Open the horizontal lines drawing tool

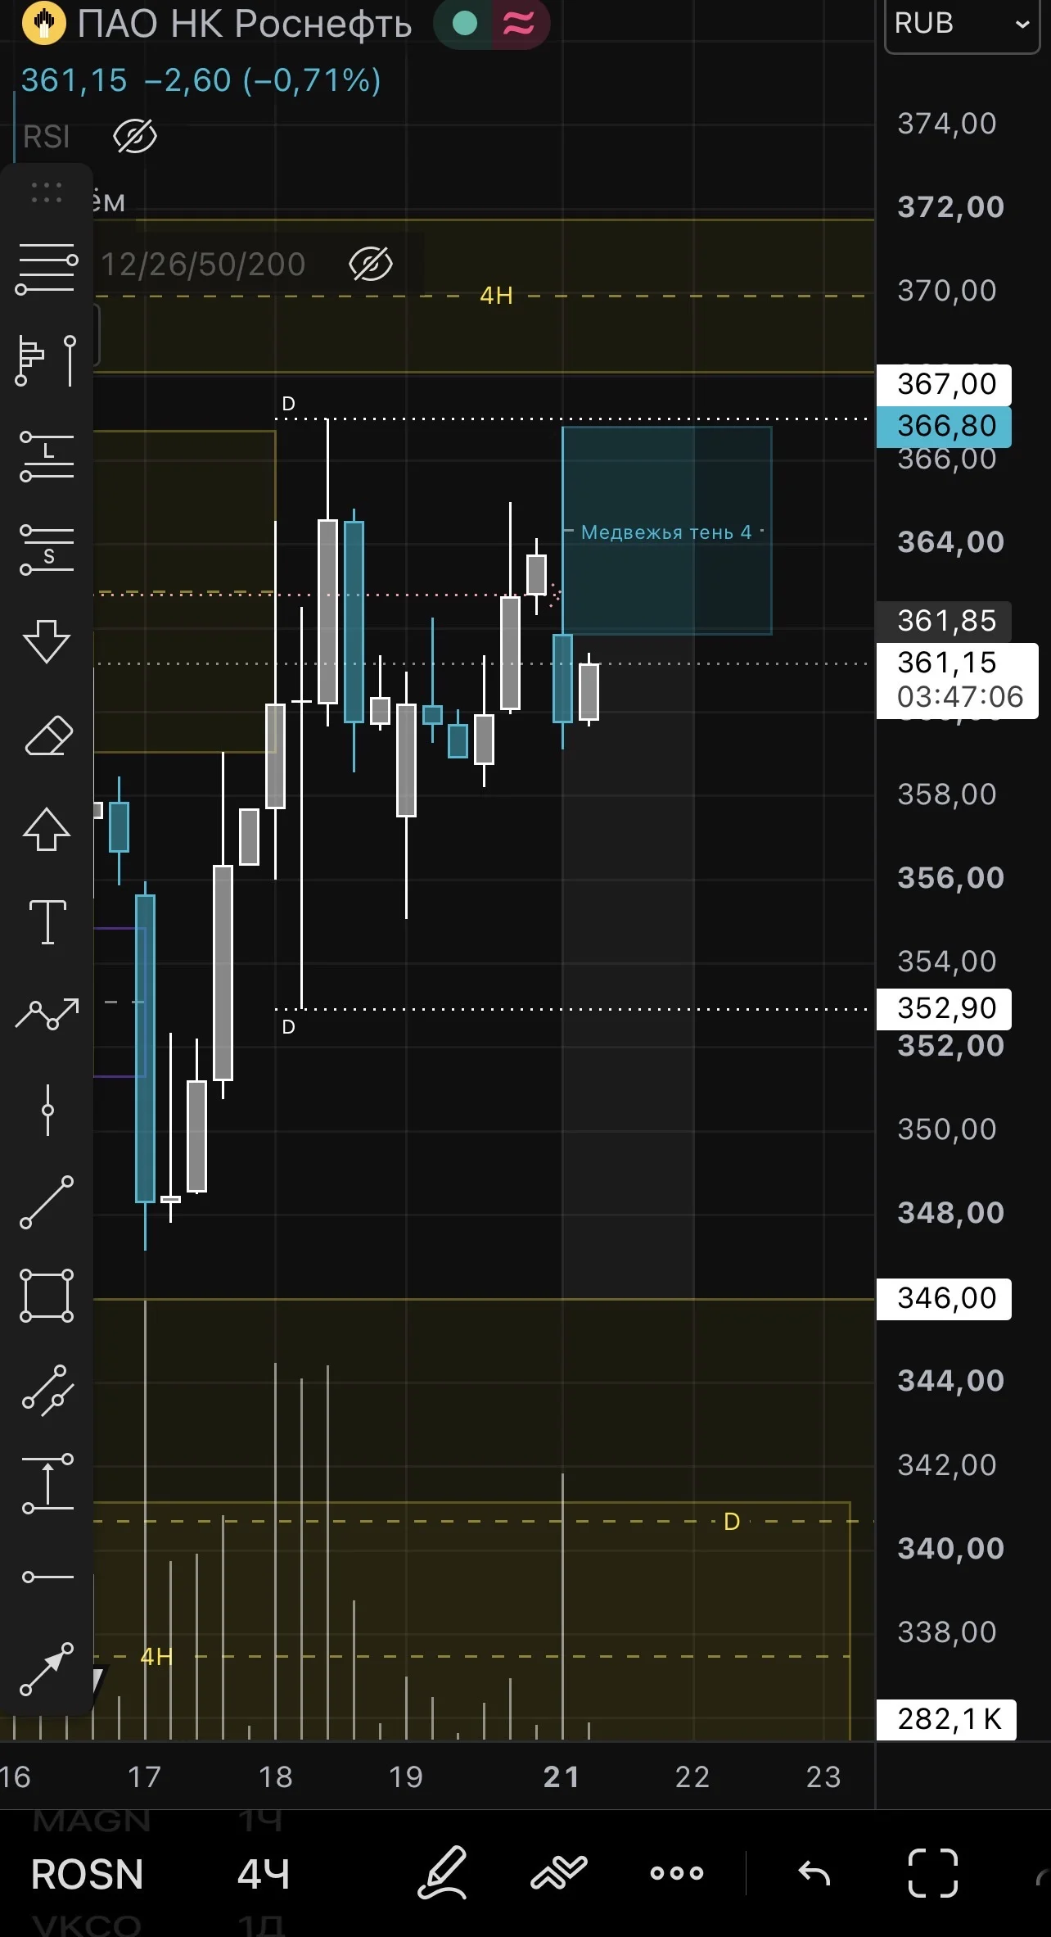click(x=47, y=269)
